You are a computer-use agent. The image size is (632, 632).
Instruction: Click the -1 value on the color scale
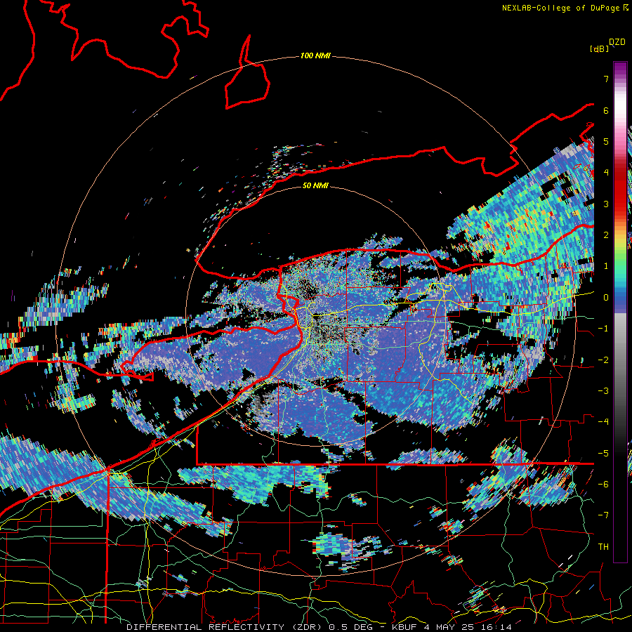(603, 329)
